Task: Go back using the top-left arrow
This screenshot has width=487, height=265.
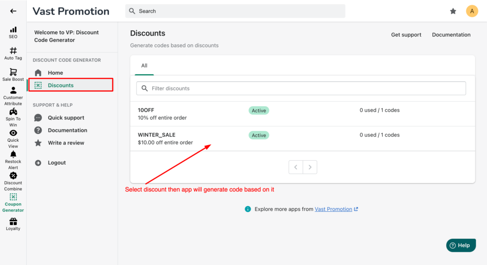Action: point(13,11)
